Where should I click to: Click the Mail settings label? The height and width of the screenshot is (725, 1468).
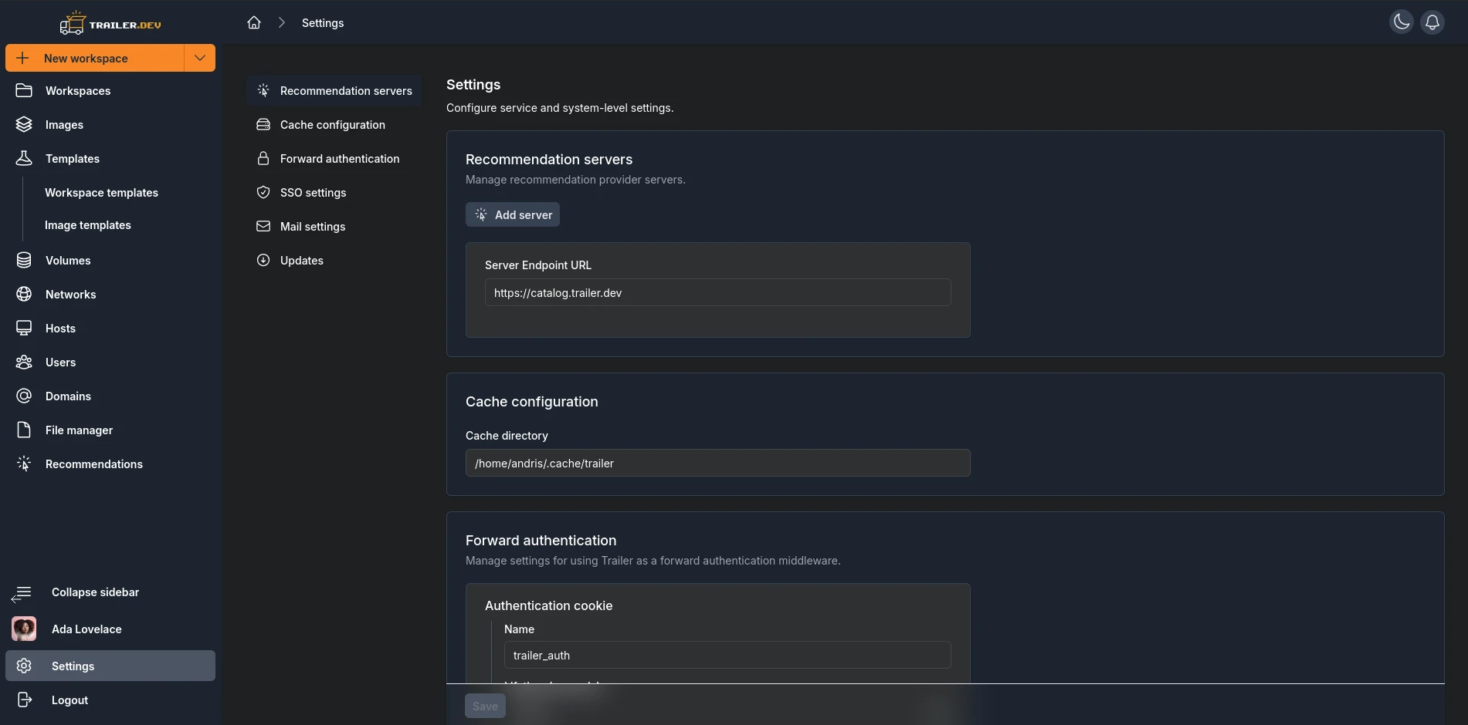[x=313, y=226]
